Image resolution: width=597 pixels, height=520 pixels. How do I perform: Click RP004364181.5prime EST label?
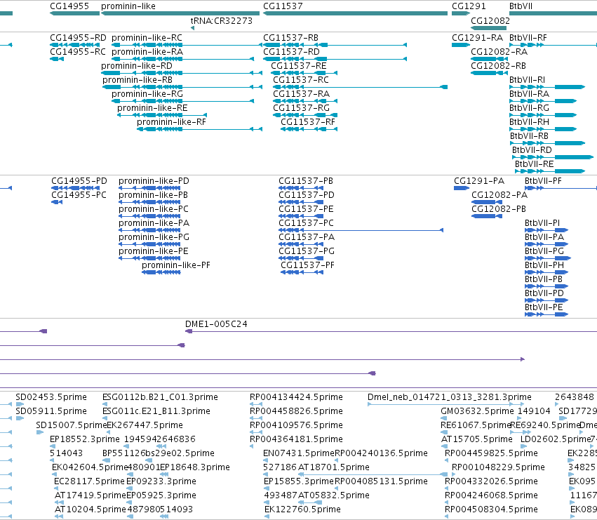tap(296, 439)
